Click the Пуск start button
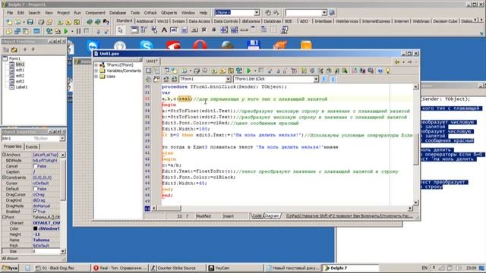This screenshot has width=486, height=273. pyautogui.click(x=10, y=268)
